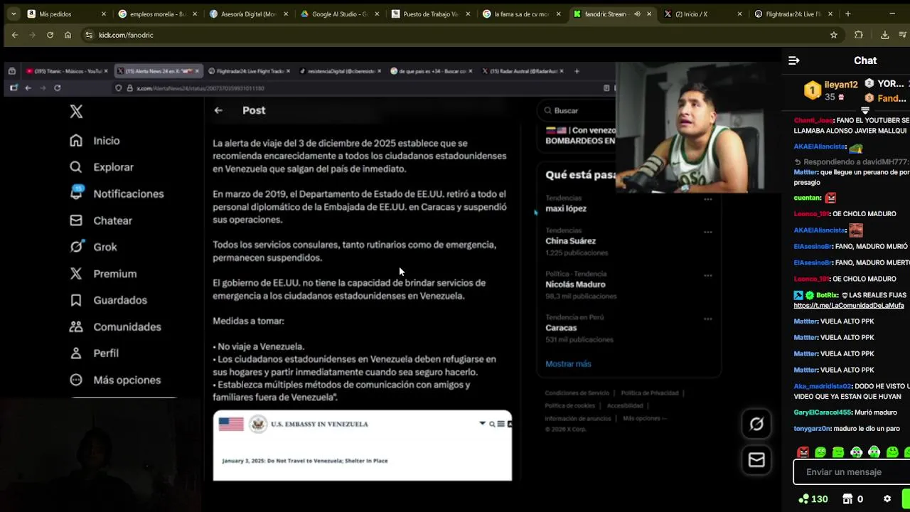Open the Grok icon in X sidebar

point(76,247)
